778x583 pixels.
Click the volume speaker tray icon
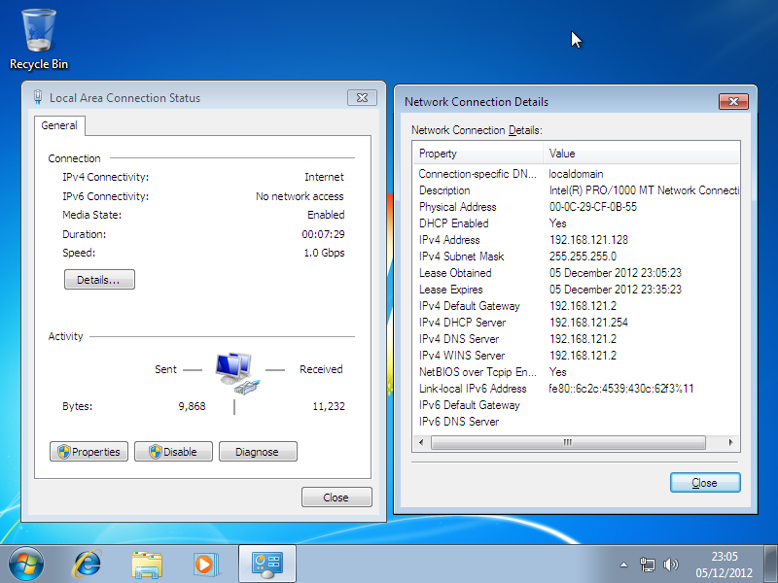(670, 565)
